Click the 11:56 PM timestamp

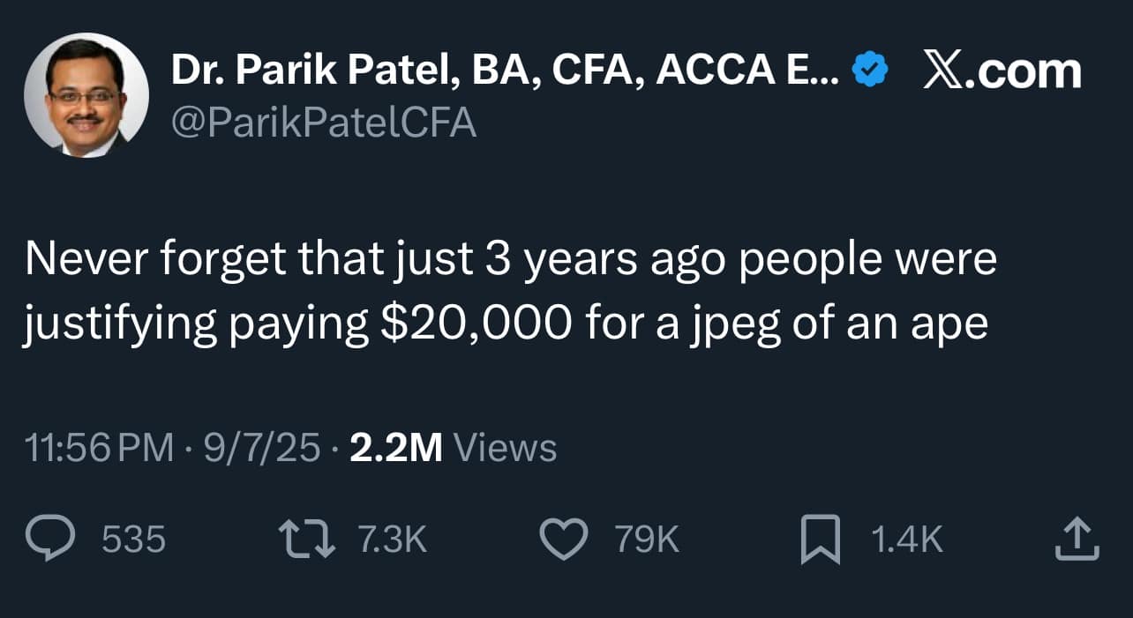click(100, 448)
